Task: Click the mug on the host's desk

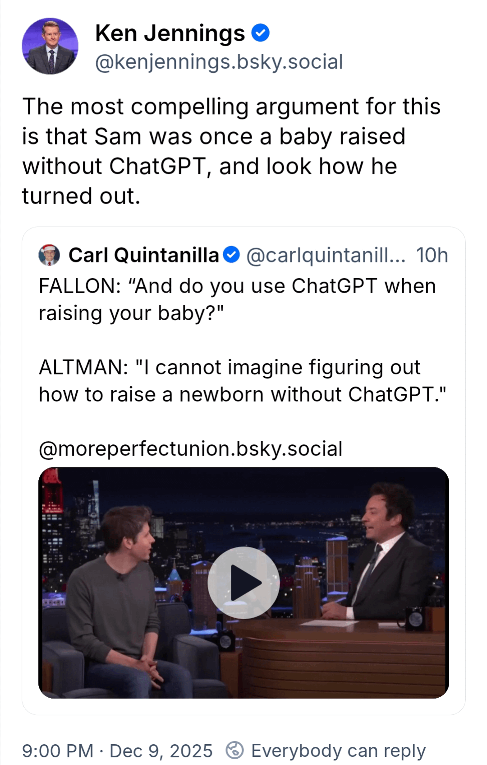Action: [x=415, y=619]
